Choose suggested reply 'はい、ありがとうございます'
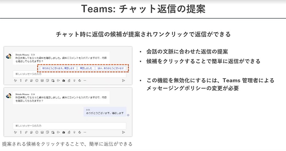 click(111, 68)
